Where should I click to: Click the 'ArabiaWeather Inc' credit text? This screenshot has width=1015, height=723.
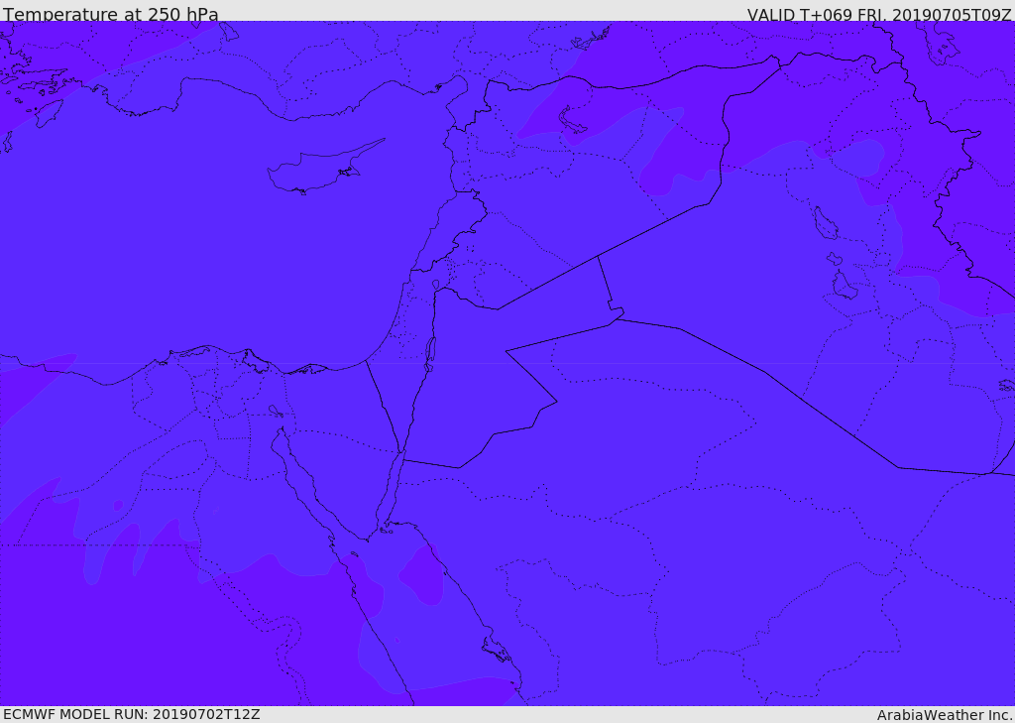[x=946, y=715]
